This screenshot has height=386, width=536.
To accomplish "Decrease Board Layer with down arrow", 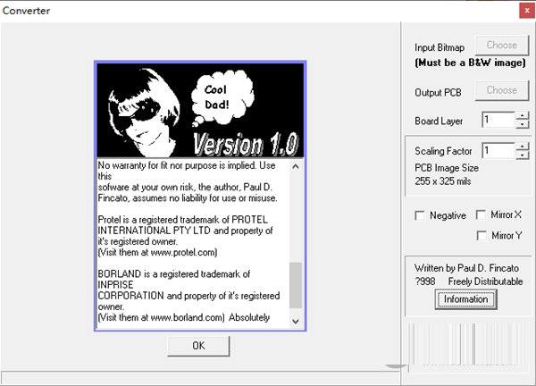I will [x=522, y=123].
